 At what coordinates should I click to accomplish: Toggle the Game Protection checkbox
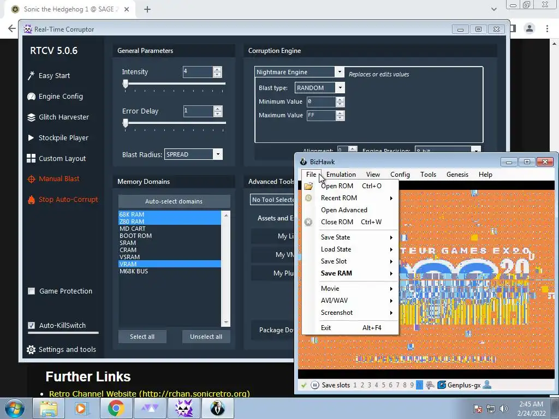31,291
